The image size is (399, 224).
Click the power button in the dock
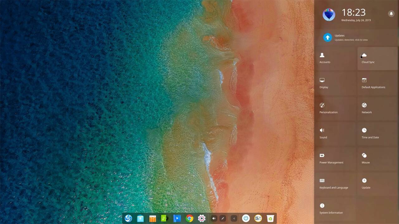coord(246,218)
